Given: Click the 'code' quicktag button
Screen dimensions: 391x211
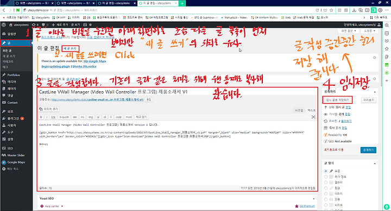Looking at the screenshot, I should point(119,117).
